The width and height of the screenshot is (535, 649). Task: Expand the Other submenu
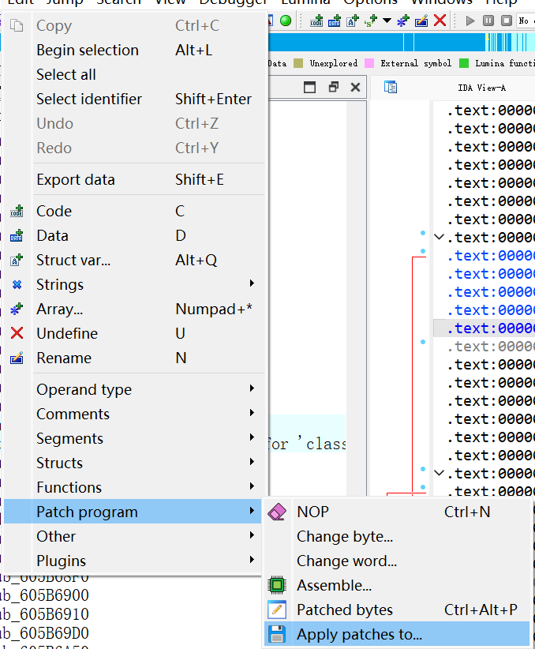coord(134,536)
